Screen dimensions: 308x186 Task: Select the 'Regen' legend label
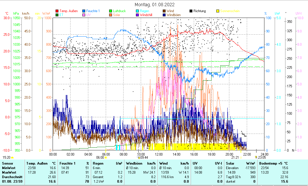click(144, 11)
